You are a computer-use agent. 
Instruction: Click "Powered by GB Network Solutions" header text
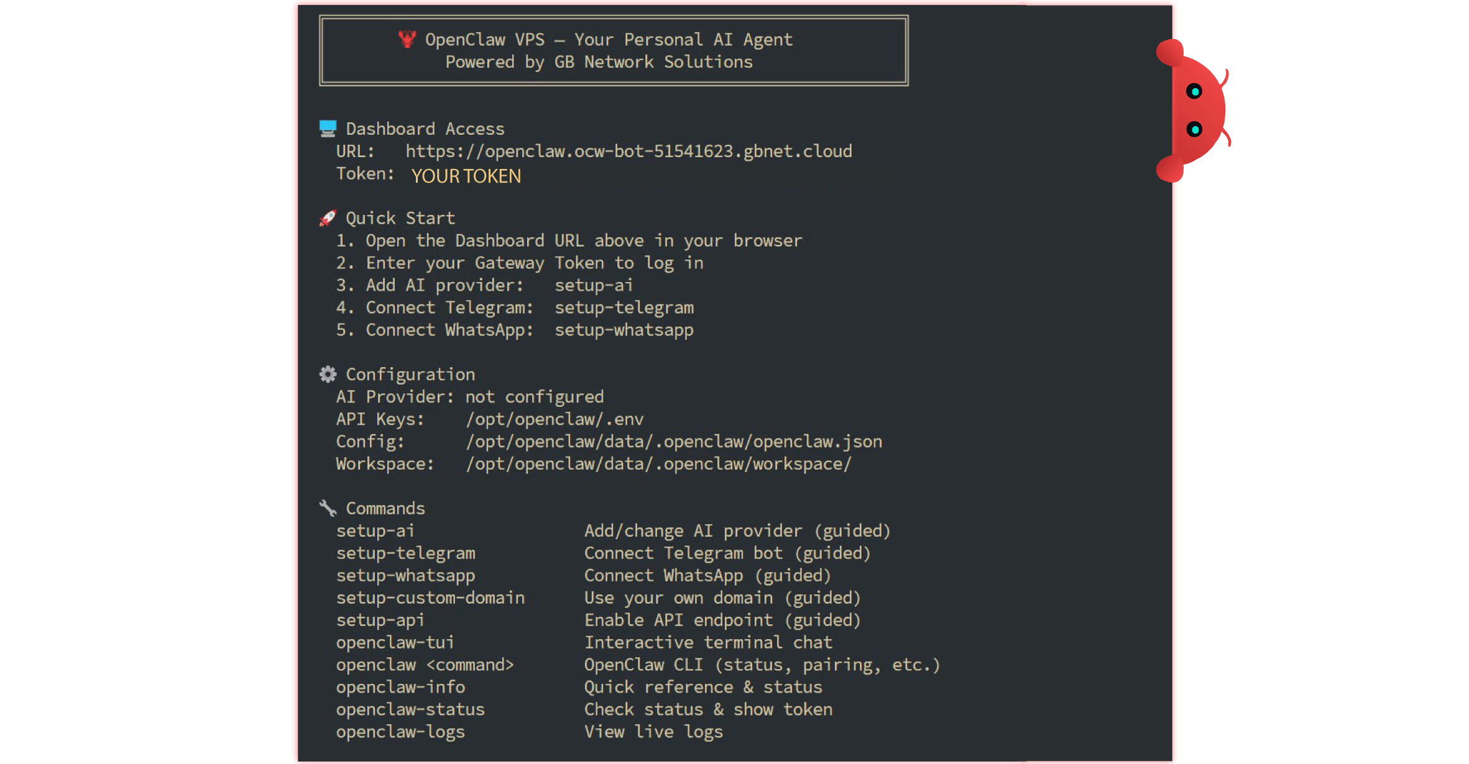pyautogui.click(x=599, y=62)
